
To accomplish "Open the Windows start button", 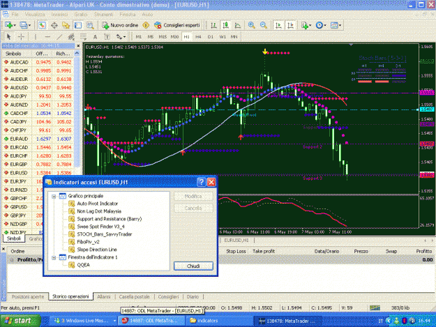I will (20, 321).
